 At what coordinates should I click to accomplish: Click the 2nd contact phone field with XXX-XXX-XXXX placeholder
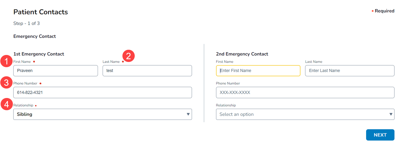click(305, 92)
